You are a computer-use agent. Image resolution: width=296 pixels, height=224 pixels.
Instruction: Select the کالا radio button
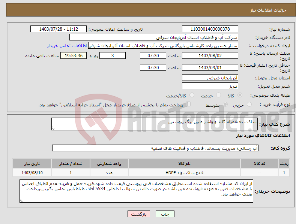tap(240, 95)
